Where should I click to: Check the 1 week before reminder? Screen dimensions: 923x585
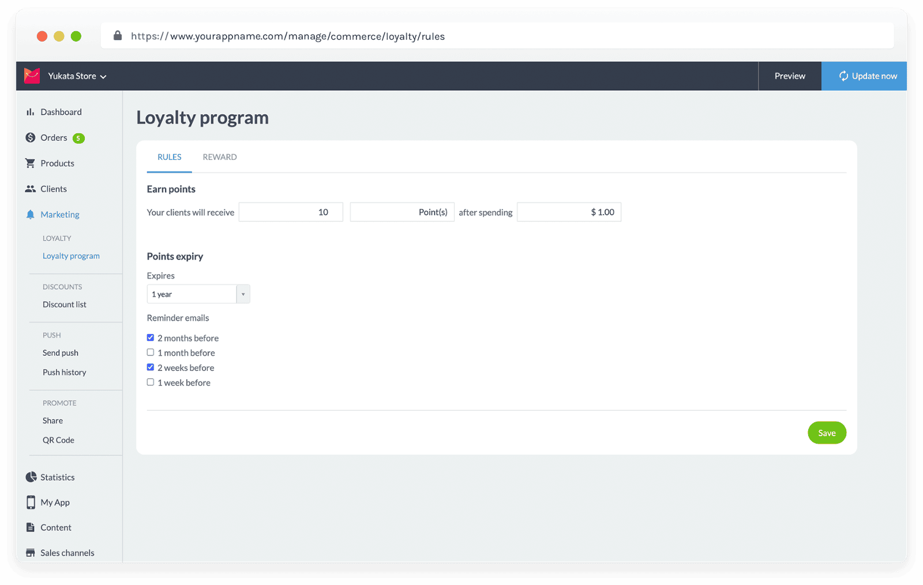tap(150, 381)
